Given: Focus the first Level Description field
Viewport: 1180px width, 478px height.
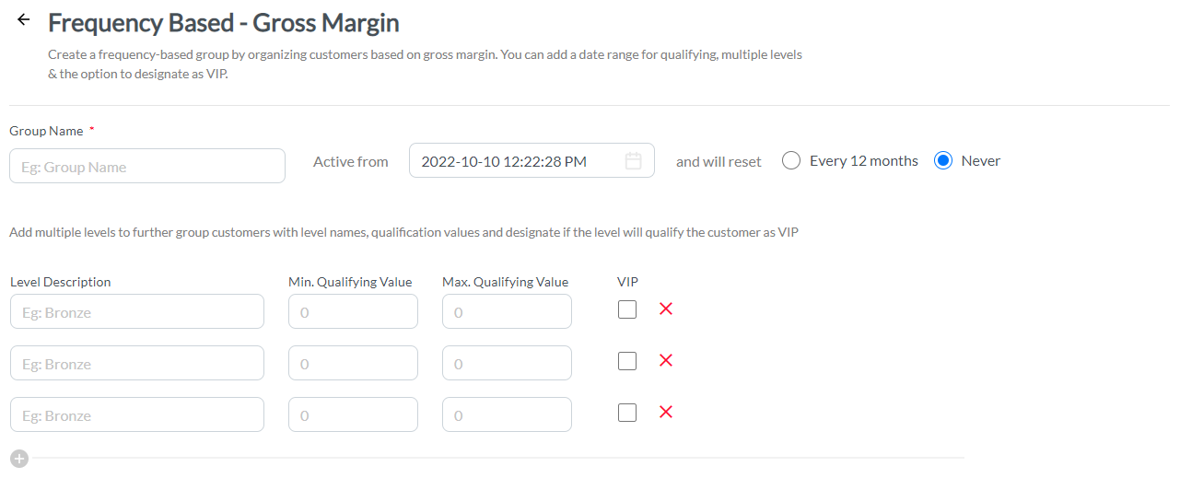Looking at the screenshot, I should (x=137, y=312).
